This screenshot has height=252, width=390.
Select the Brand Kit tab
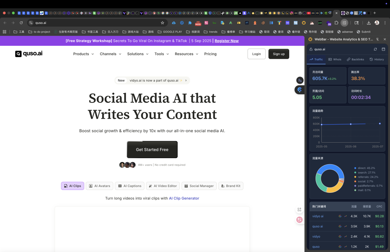[x=231, y=186]
